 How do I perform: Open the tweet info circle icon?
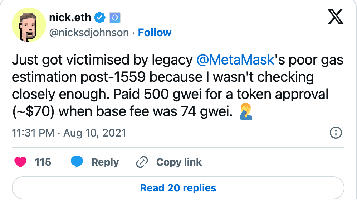click(335, 133)
